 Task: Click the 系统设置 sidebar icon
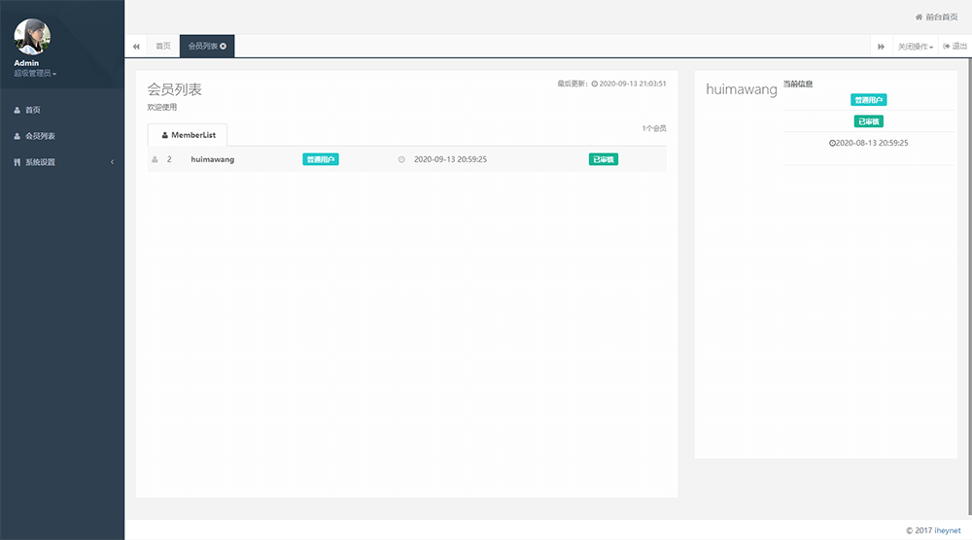[17, 162]
